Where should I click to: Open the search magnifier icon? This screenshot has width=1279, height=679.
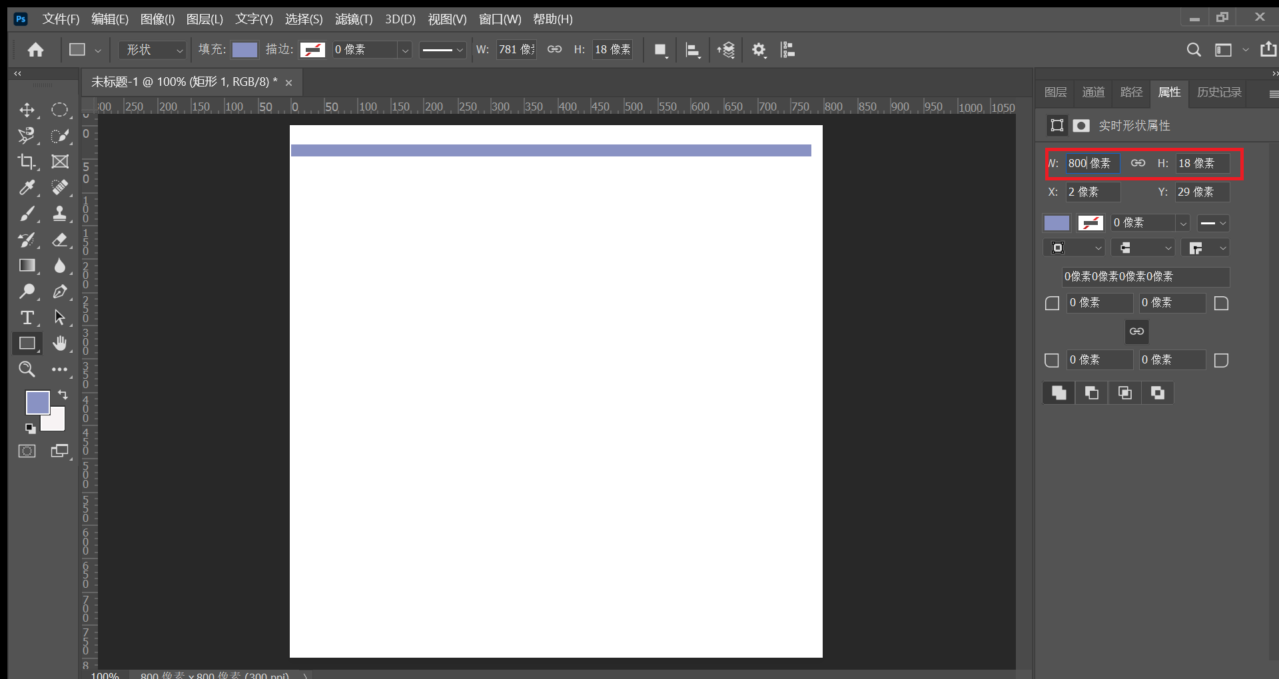tap(1194, 50)
